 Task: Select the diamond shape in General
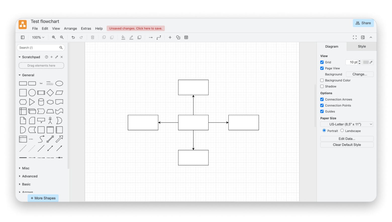coord(50,93)
